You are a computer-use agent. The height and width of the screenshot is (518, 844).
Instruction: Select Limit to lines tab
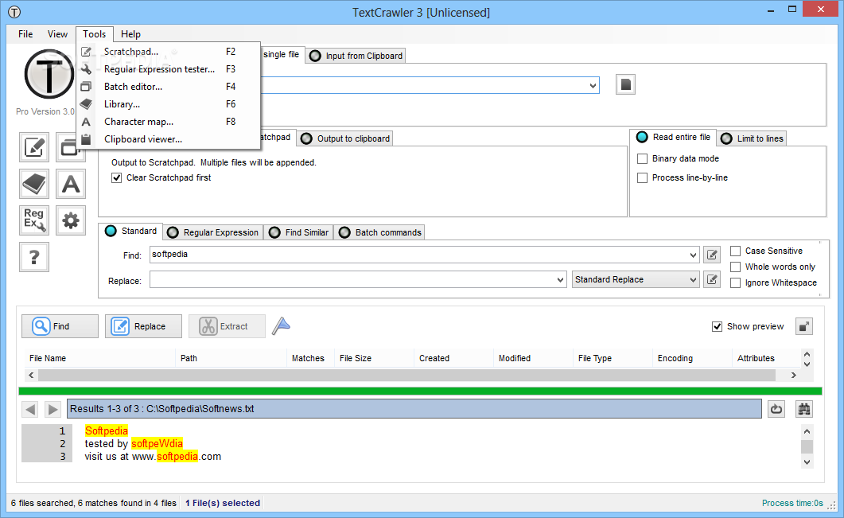(x=752, y=138)
